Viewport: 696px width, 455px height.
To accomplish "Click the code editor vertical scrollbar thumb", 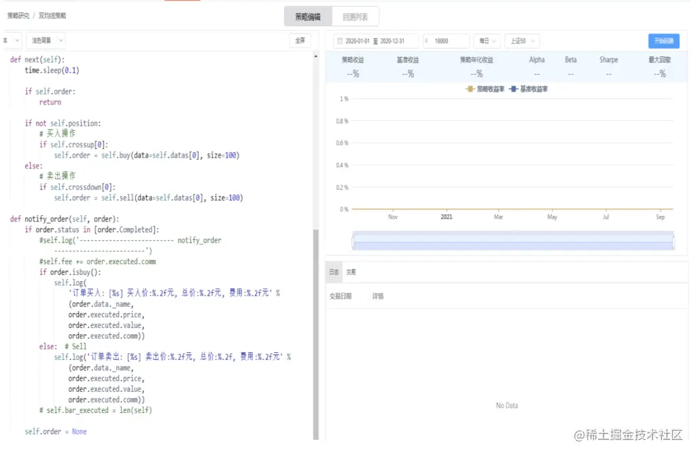I will [x=315, y=334].
